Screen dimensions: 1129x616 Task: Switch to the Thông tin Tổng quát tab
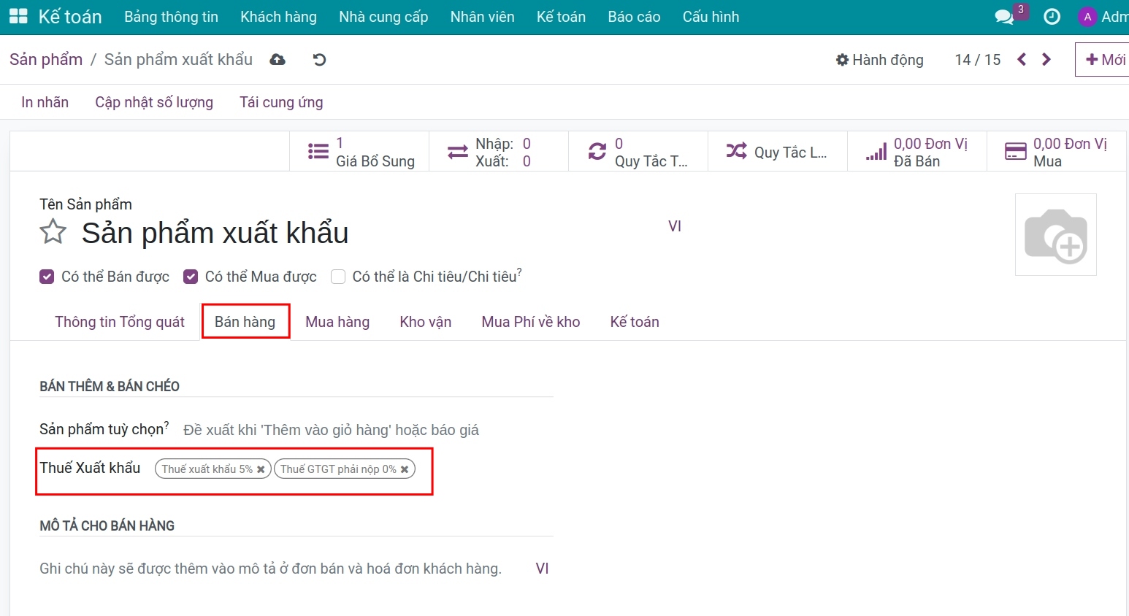point(120,322)
